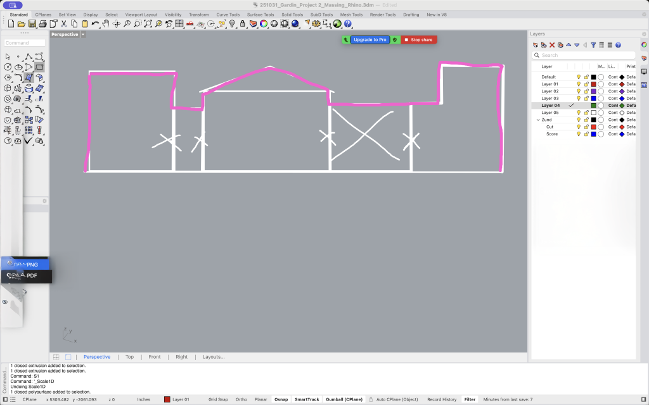Select the Polyline tool in left toolbar
The image size is (649, 405).
tap(29, 56)
